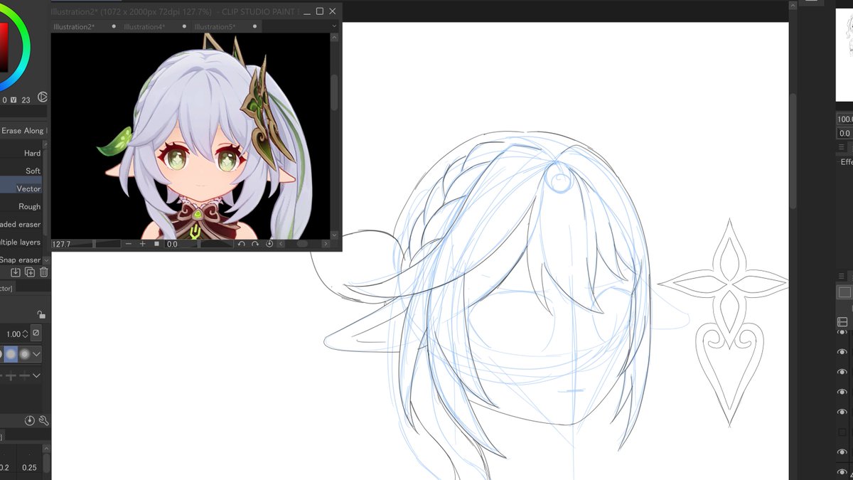Click the Erase Along sub tool group tab
853x480 pixels.
tap(23, 131)
